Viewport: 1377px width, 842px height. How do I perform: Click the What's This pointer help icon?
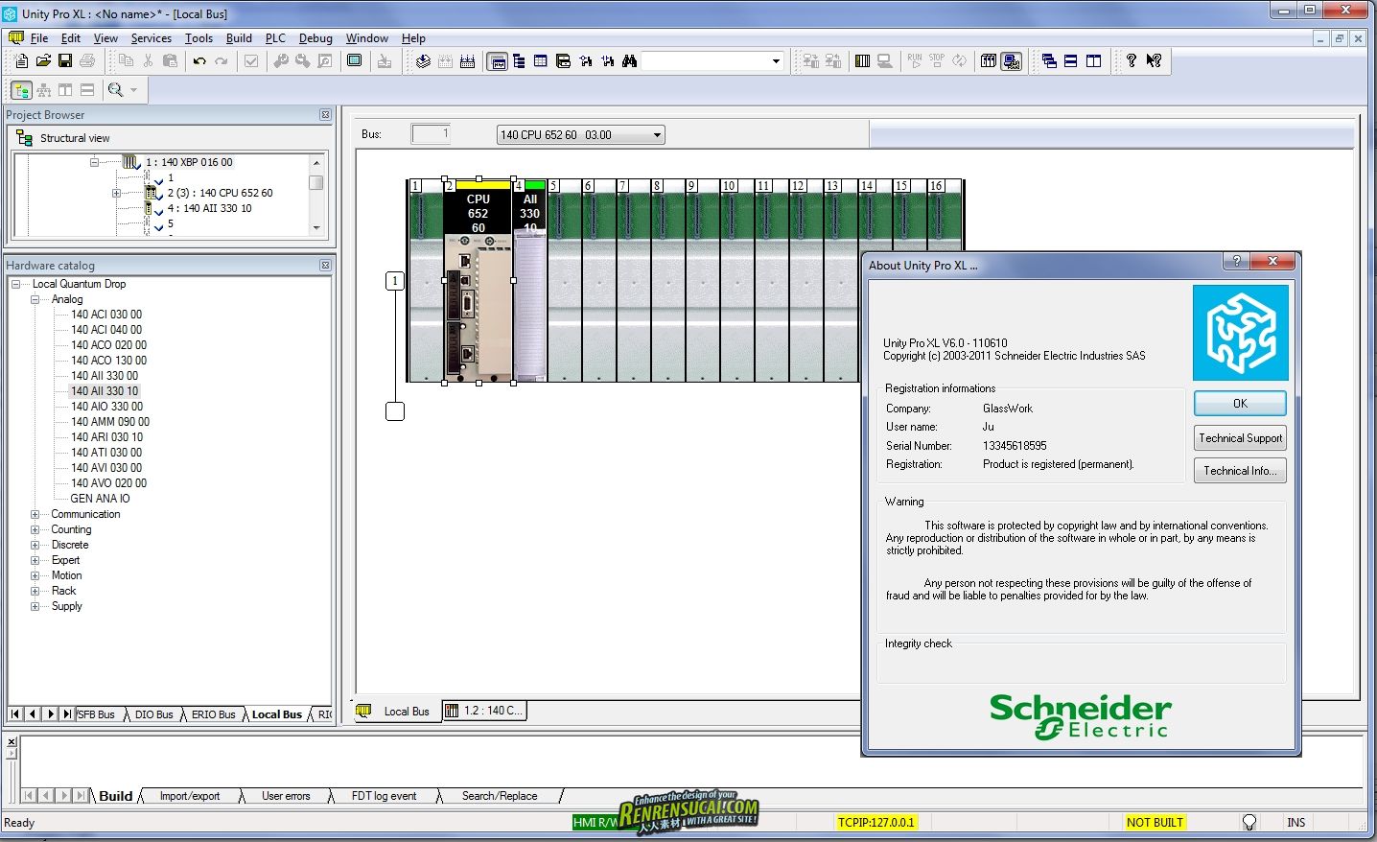click(x=1154, y=60)
